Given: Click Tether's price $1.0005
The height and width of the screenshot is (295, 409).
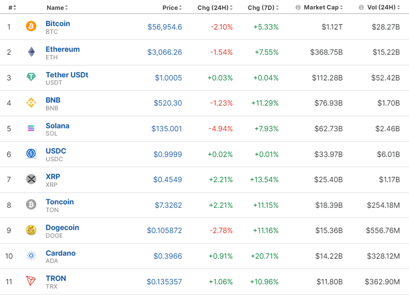Looking at the screenshot, I should coord(169,78).
